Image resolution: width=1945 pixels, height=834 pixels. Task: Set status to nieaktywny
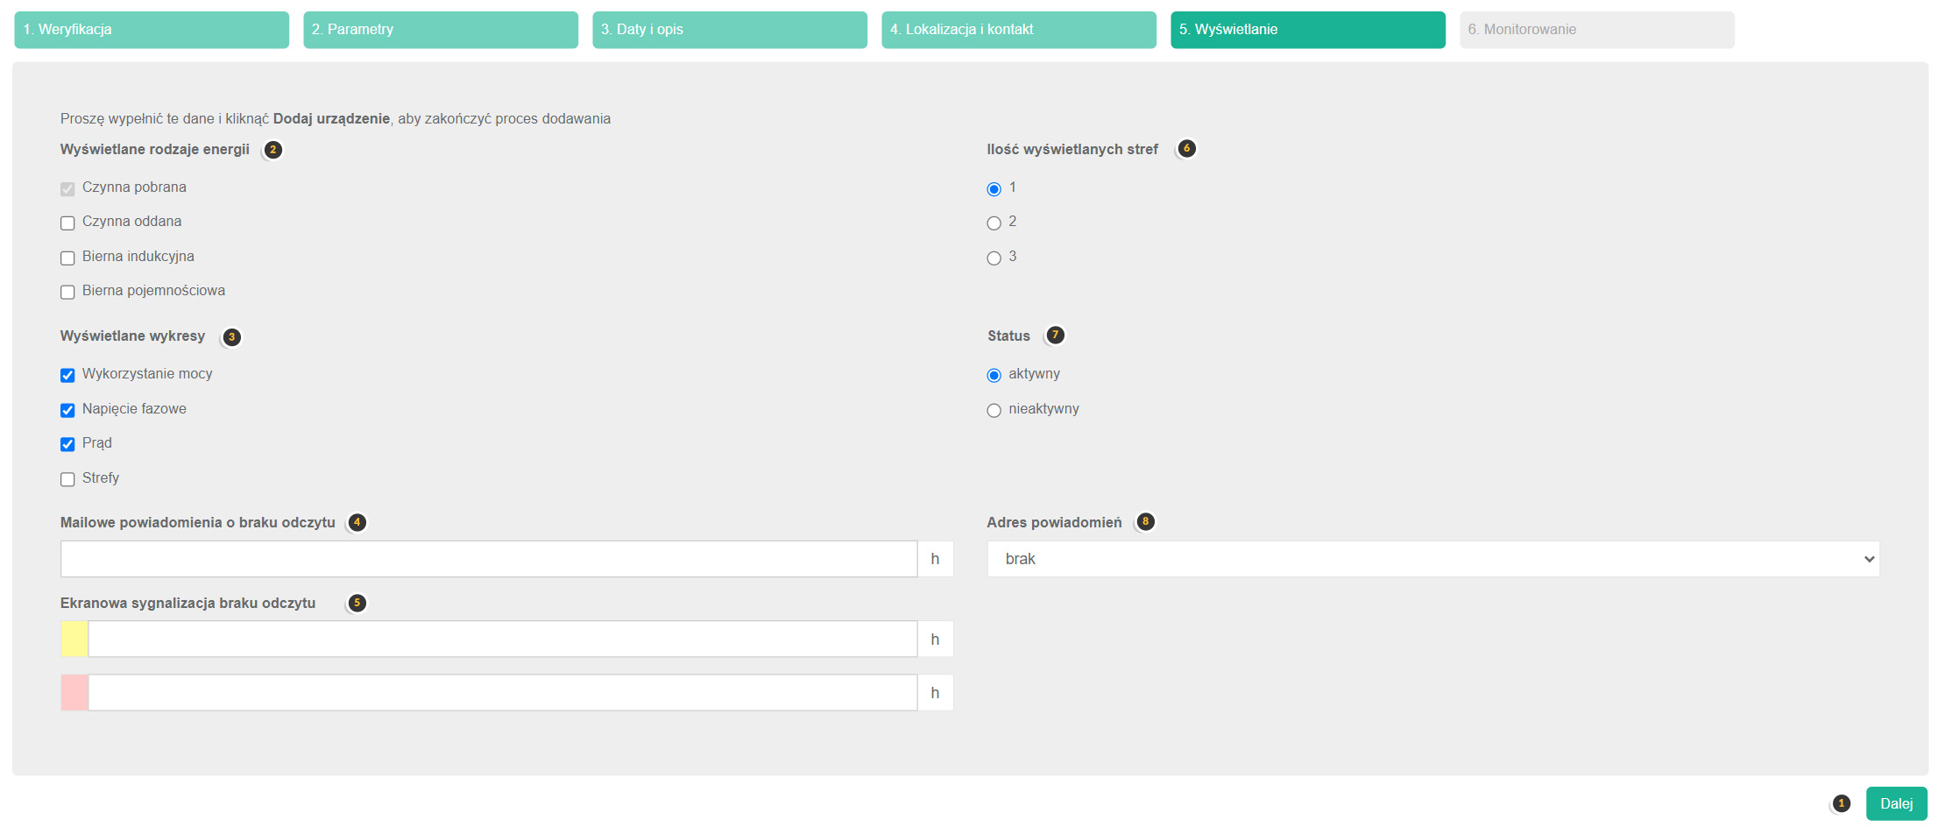click(x=994, y=410)
